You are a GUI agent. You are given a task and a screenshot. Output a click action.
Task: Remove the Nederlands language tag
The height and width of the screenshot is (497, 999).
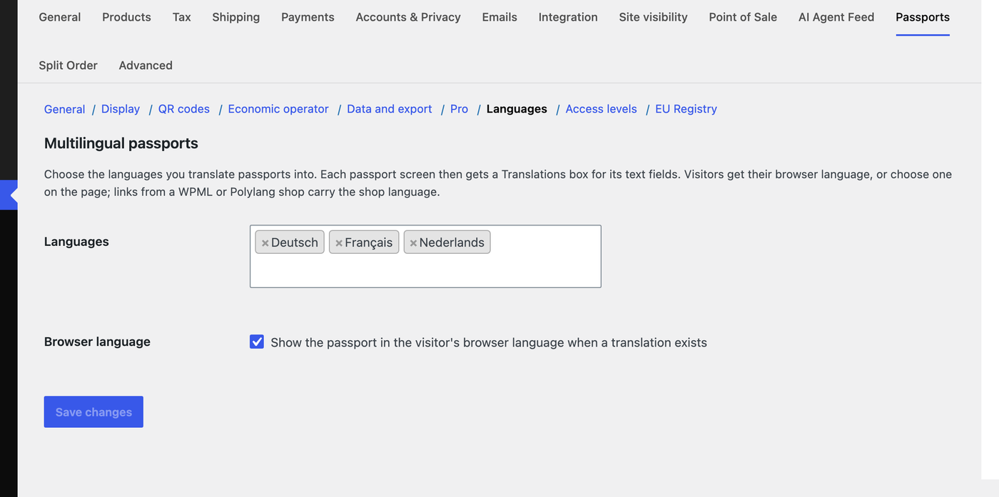(413, 243)
